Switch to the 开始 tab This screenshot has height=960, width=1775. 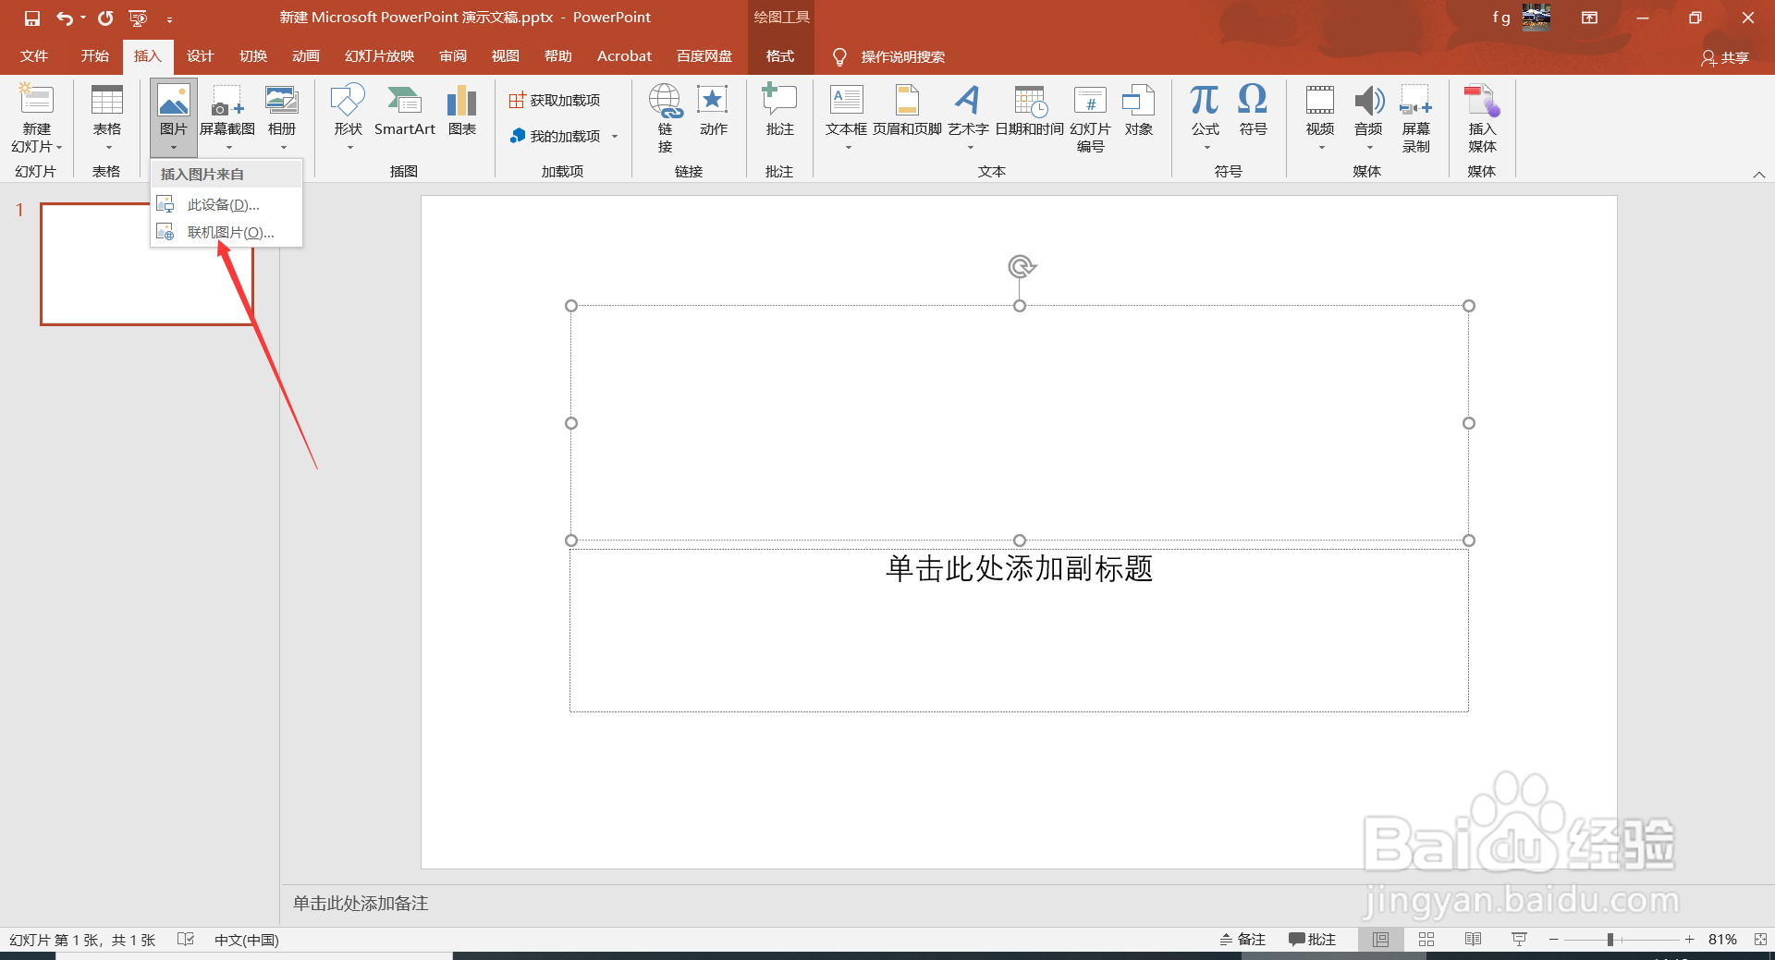94,56
